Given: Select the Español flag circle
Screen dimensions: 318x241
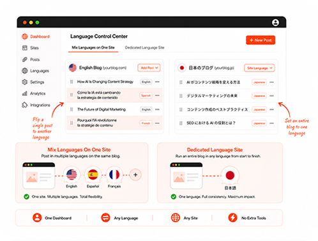Looking at the screenshot, I should tap(93, 175).
